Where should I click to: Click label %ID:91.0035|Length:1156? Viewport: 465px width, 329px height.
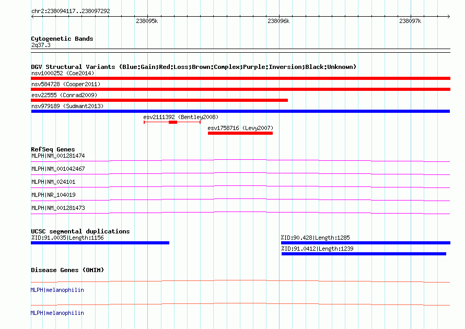67,238
